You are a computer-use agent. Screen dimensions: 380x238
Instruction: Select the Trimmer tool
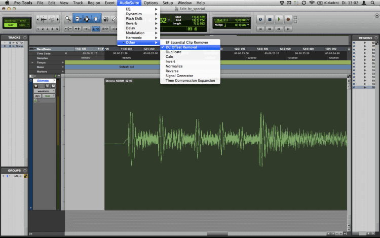[x=78, y=19]
